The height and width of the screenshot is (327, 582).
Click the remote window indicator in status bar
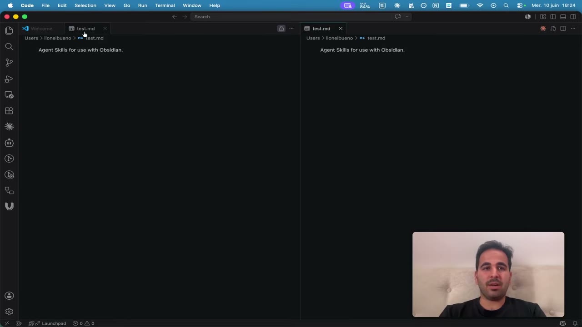tap(6, 323)
